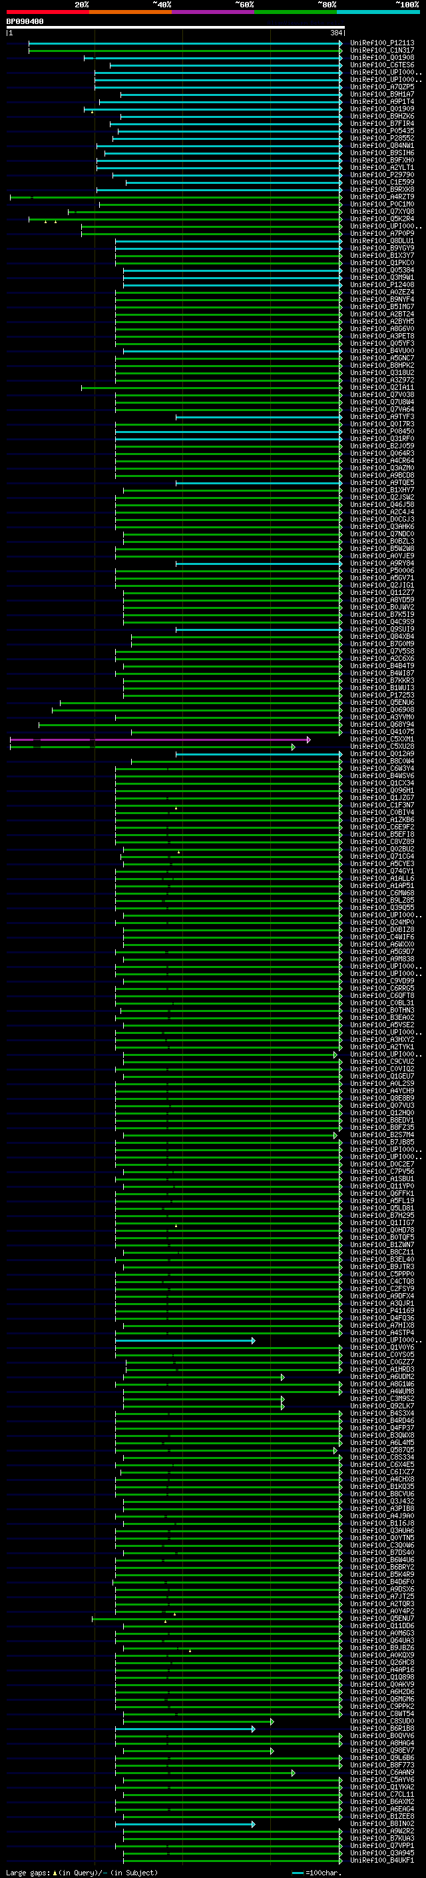Click hit label UniRef100_B9HZK6

pyautogui.click(x=382, y=116)
